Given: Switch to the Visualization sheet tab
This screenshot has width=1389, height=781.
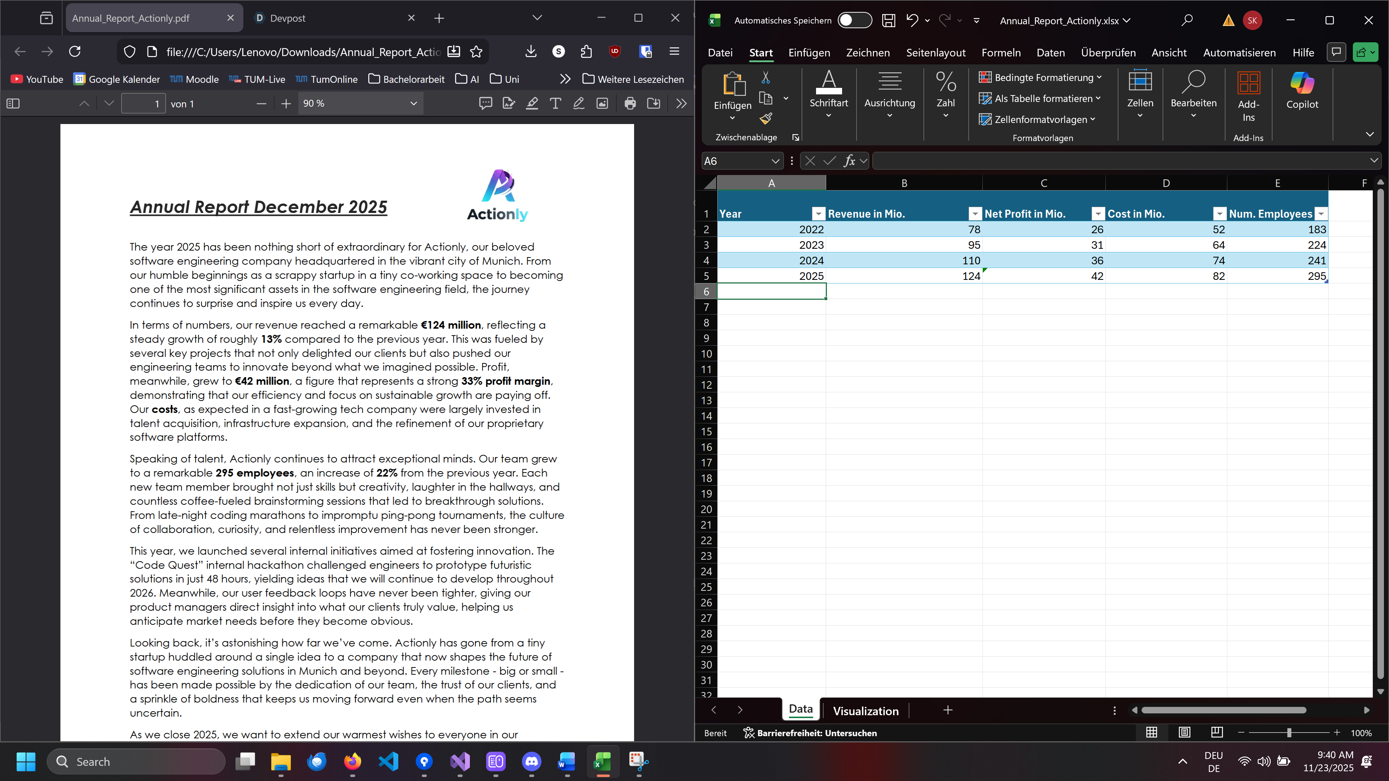Looking at the screenshot, I should [x=866, y=711].
